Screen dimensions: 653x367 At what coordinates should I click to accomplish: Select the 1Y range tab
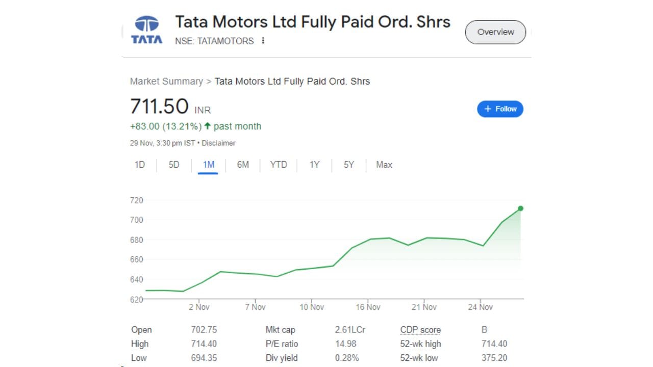point(314,165)
